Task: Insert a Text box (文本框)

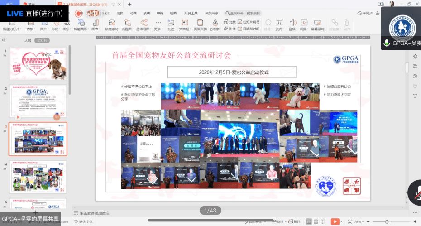Action: tap(185, 25)
